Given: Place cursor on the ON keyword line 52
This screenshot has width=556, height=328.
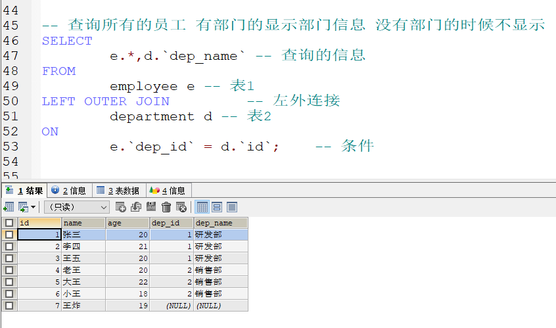Looking at the screenshot, I should pyautogui.click(x=50, y=131).
